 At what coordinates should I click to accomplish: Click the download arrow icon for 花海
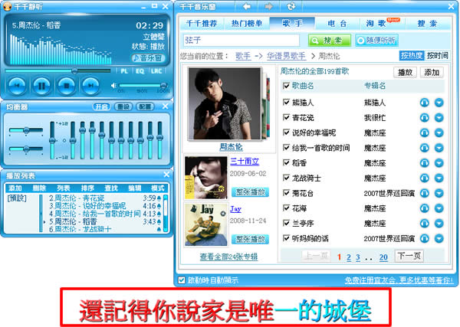[x=439, y=208]
